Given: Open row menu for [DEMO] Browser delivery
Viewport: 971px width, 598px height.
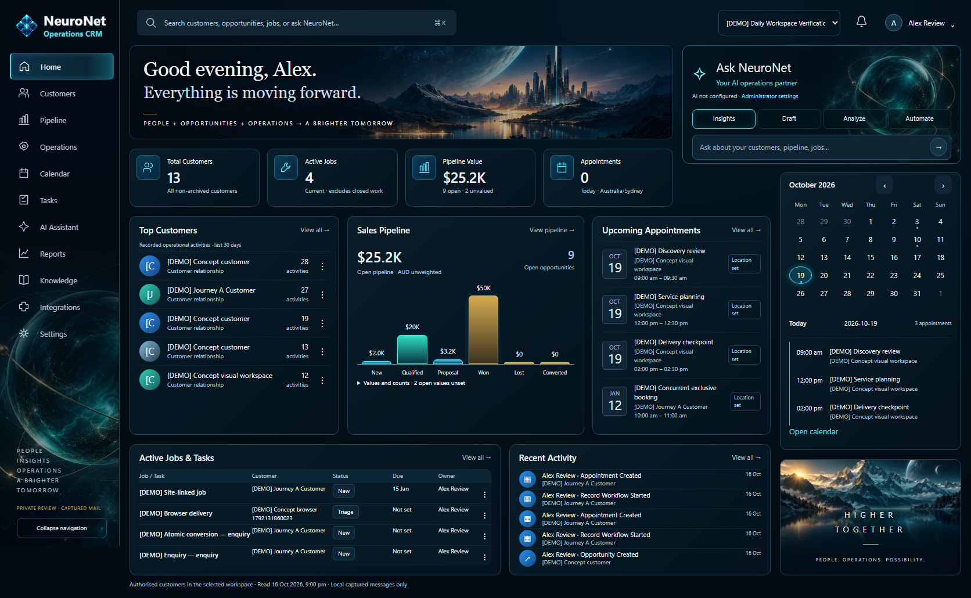Looking at the screenshot, I should tap(484, 516).
